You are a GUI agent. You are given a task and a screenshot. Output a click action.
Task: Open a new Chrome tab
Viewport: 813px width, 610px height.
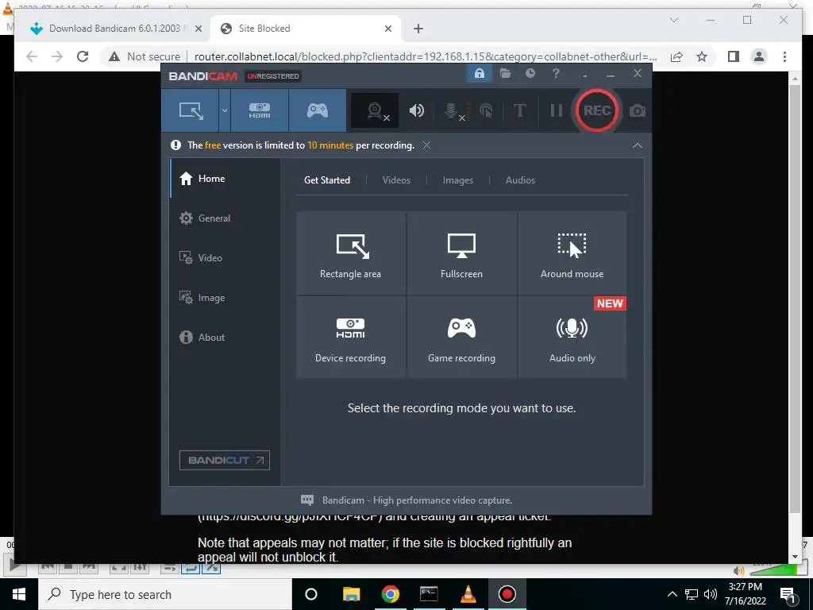pyautogui.click(x=418, y=29)
